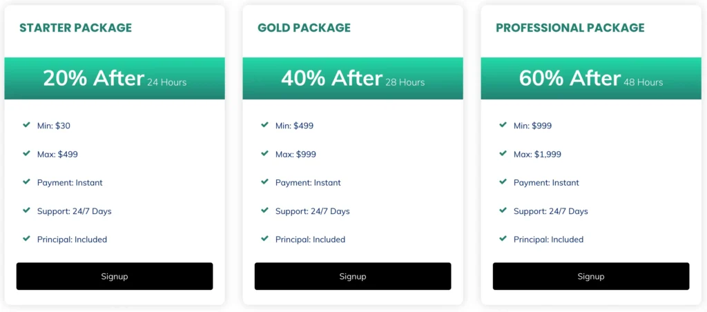
Task: Click checkmark next to Starter Support: 24/7 Days
Action: click(26, 211)
